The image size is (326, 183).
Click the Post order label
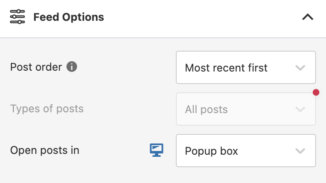point(36,67)
